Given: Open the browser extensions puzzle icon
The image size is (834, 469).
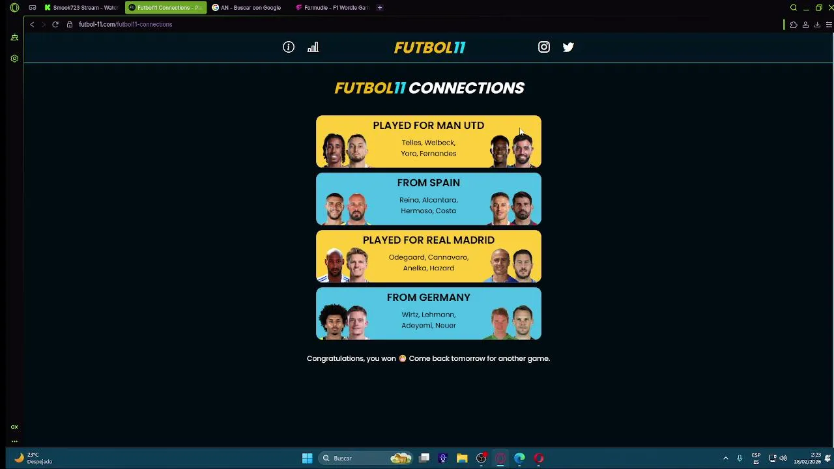Looking at the screenshot, I should 794,25.
